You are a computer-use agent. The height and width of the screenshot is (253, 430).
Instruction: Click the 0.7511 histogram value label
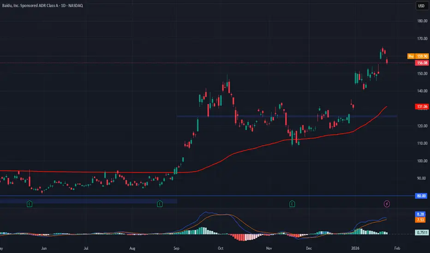pos(422,233)
